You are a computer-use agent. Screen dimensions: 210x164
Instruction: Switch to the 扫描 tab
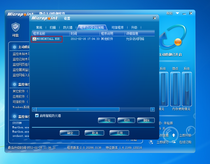point(53,27)
